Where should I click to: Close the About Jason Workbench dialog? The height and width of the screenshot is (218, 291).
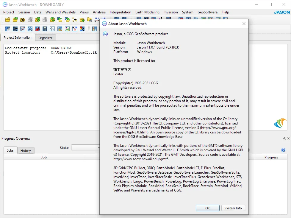click(244, 24)
